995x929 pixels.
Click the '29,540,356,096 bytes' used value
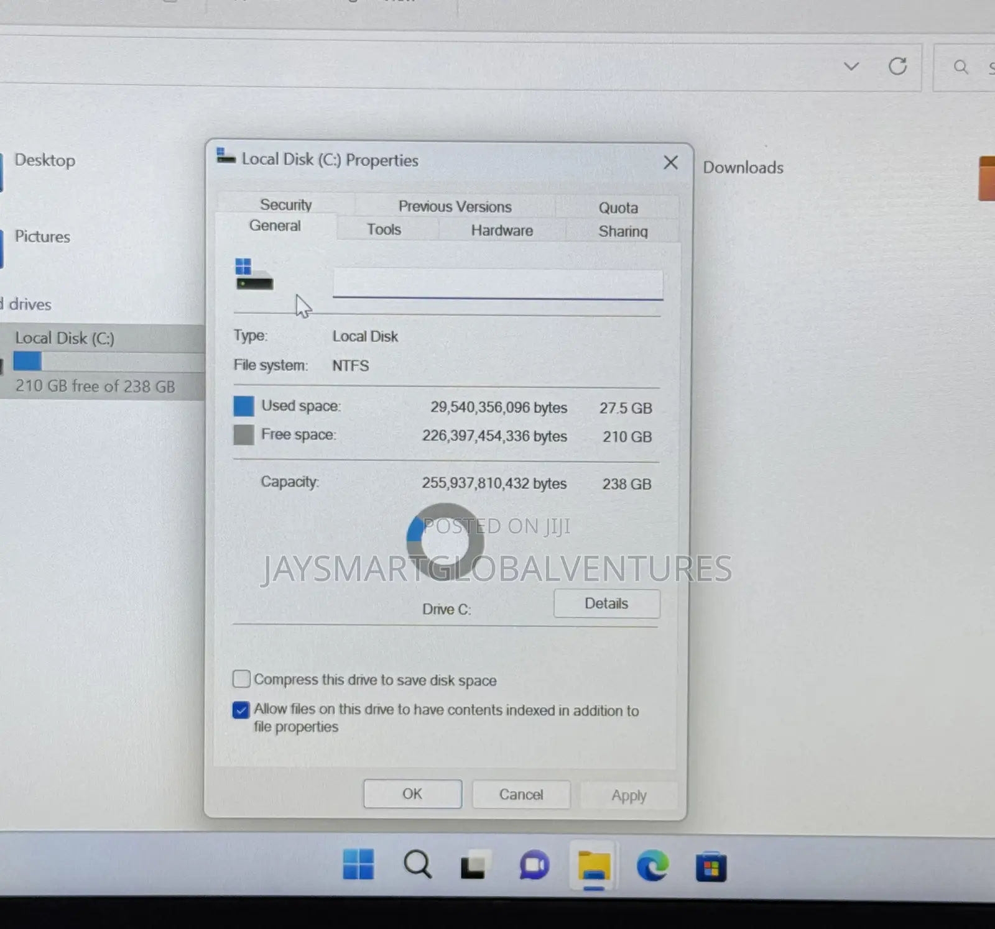tap(499, 408)
